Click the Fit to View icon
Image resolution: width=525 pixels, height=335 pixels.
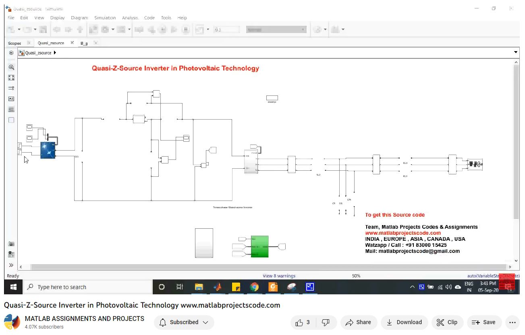(11, 78)
